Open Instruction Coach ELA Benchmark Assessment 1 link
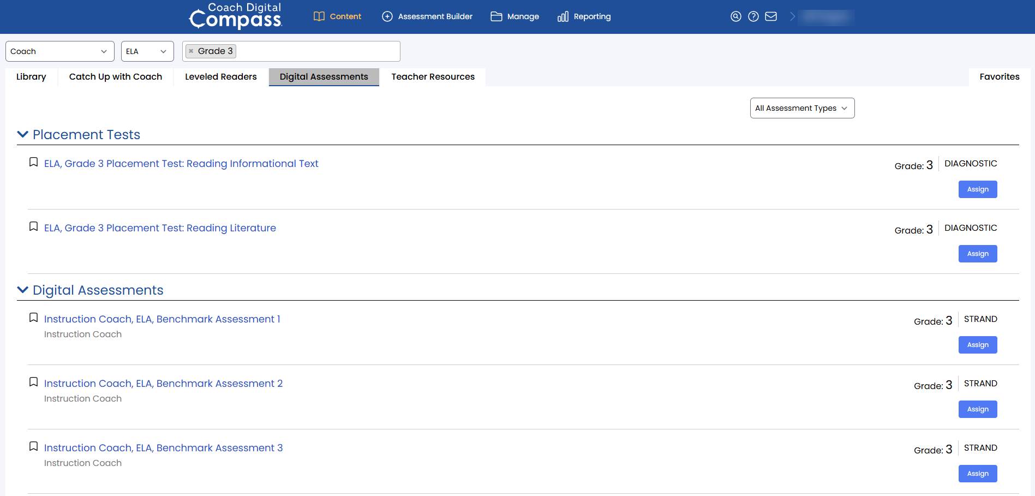The width and height of the screenshot is (1035, 496). 162,319
